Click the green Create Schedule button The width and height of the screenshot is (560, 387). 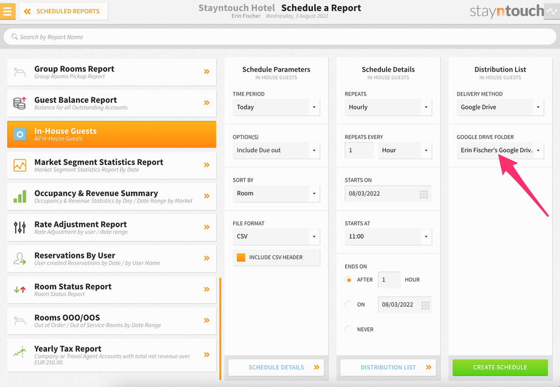coord(500,368)
